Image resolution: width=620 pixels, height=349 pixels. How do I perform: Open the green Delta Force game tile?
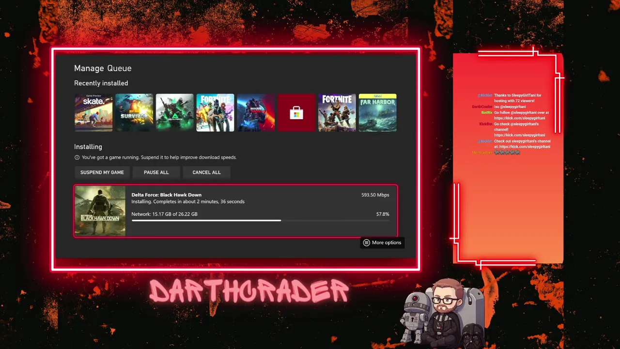point(175,112)
